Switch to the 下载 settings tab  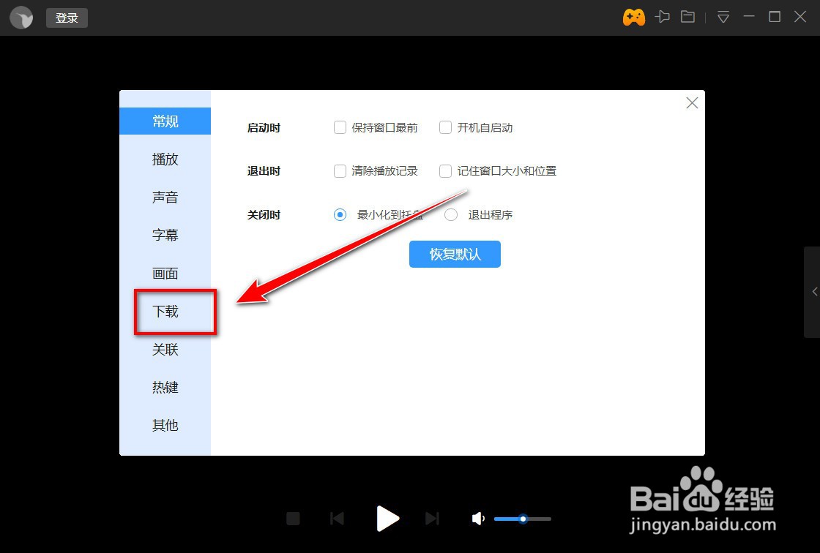[165, 311]
